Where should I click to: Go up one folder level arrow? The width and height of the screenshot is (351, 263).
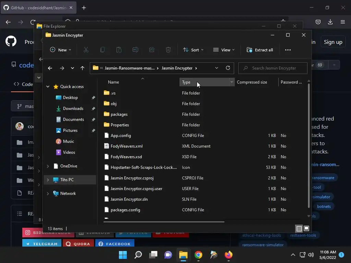tap(82, 68)
